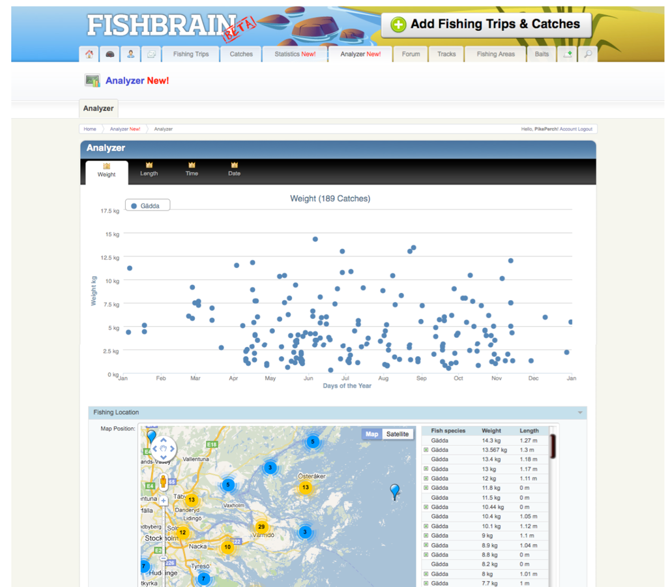Open the fishing cap icon tab
Image resolution: width=668 pixels, height=587 pixels.
click(110, 54)
